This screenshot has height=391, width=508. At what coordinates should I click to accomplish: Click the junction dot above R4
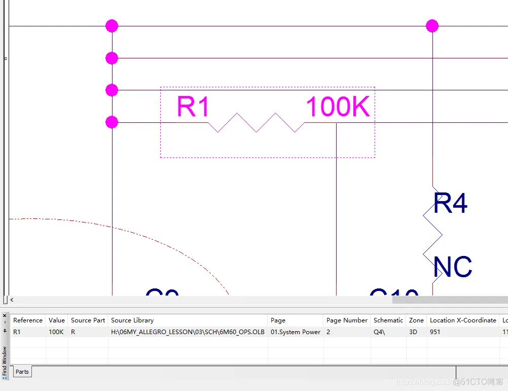coord(432,26)
